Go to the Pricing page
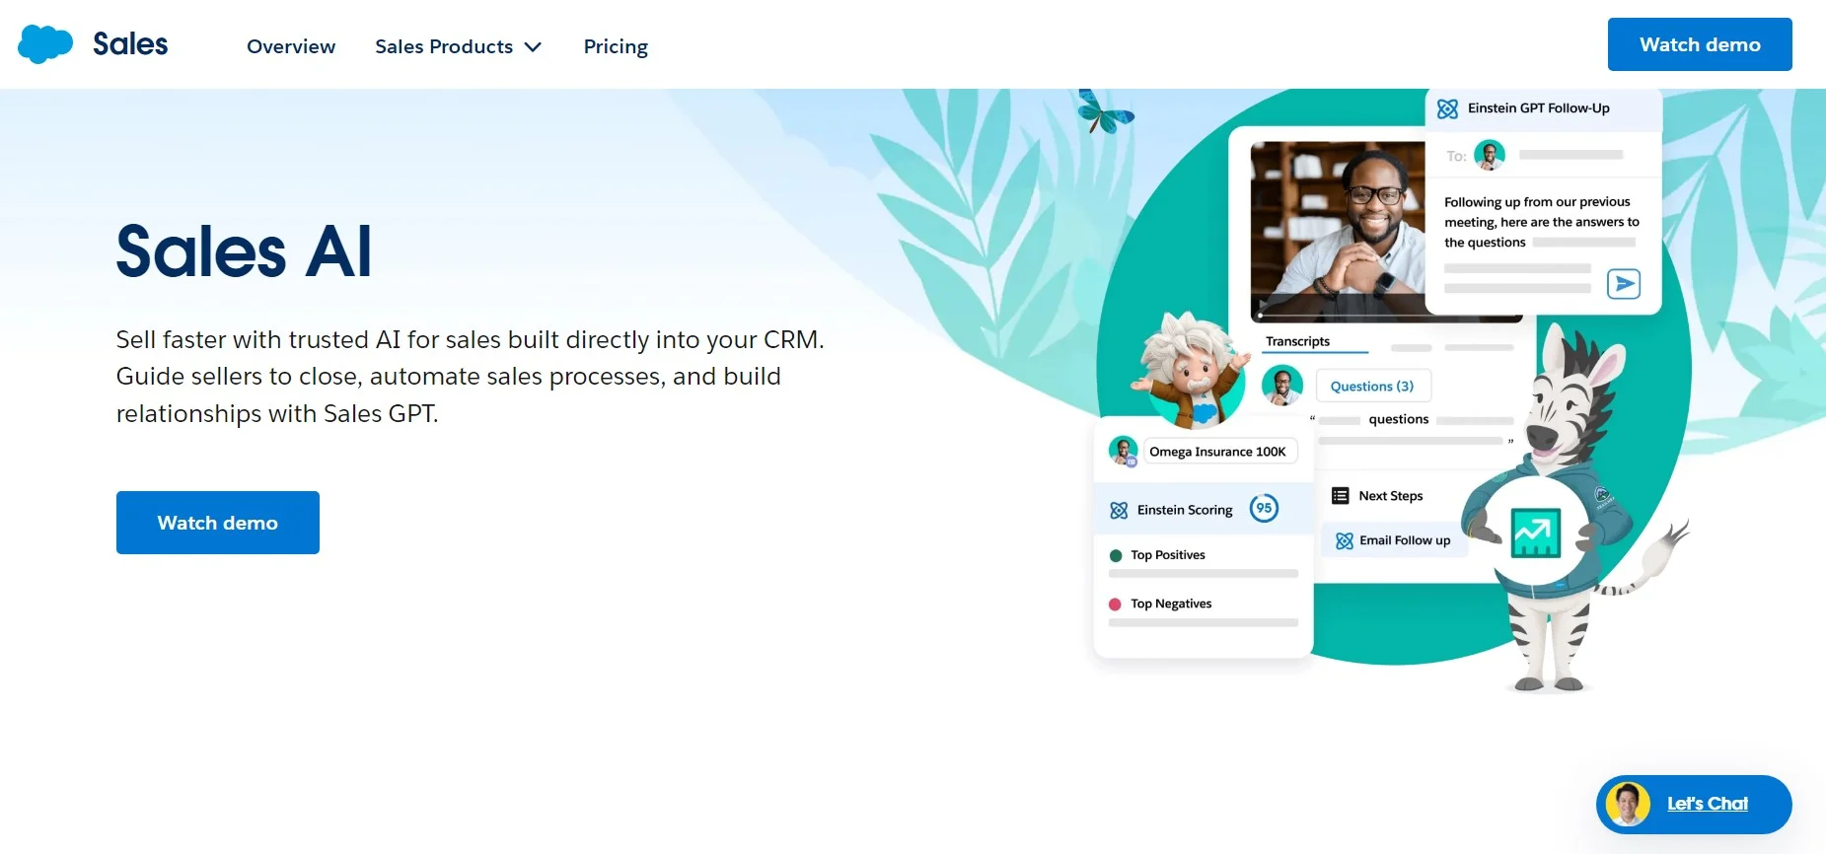 [616, 46]
